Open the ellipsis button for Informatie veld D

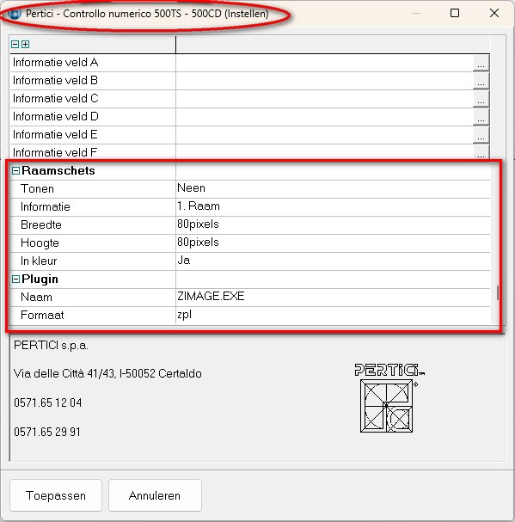coord(481,117)
